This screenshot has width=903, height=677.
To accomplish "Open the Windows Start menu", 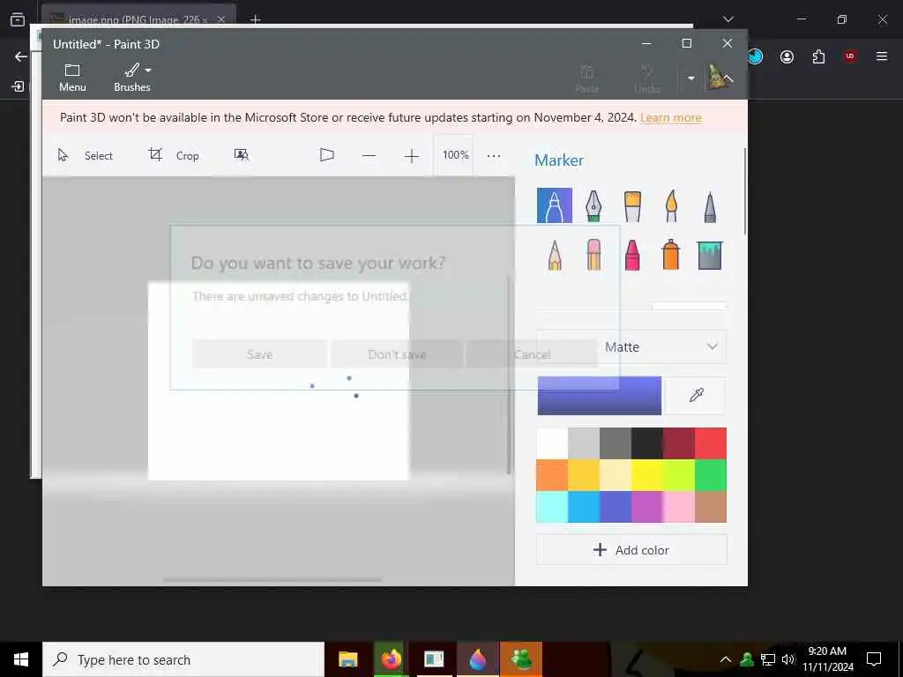I will click(21, 659).
